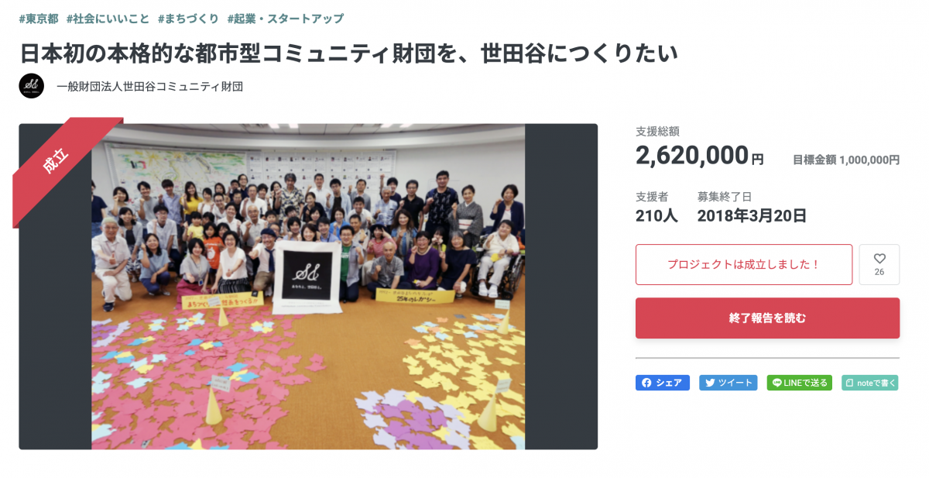Open the group photo project image
This screenshot has height=478, width=929.
(308, 287)
